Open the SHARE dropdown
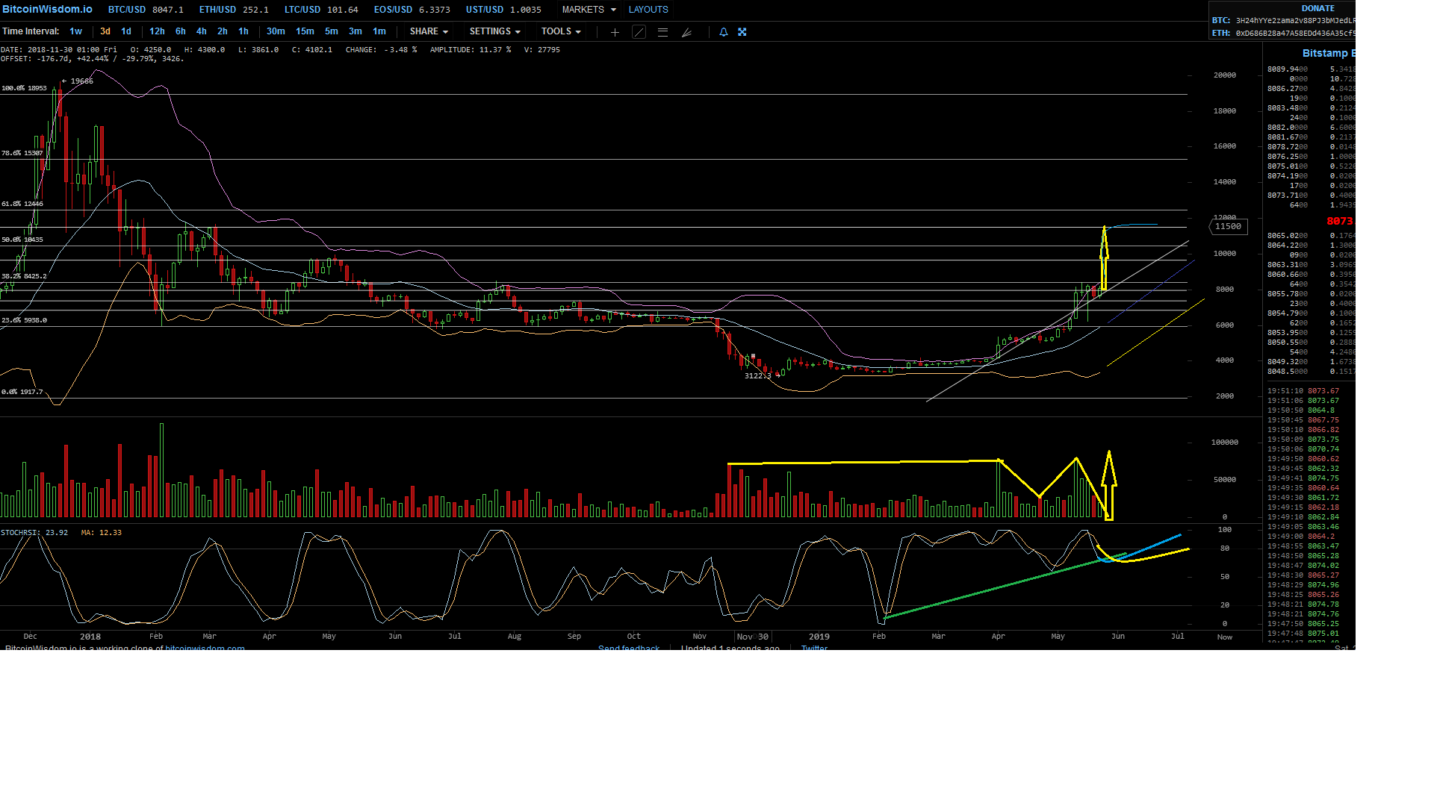This screenshot has height=806, width=1434. (429, 31)
